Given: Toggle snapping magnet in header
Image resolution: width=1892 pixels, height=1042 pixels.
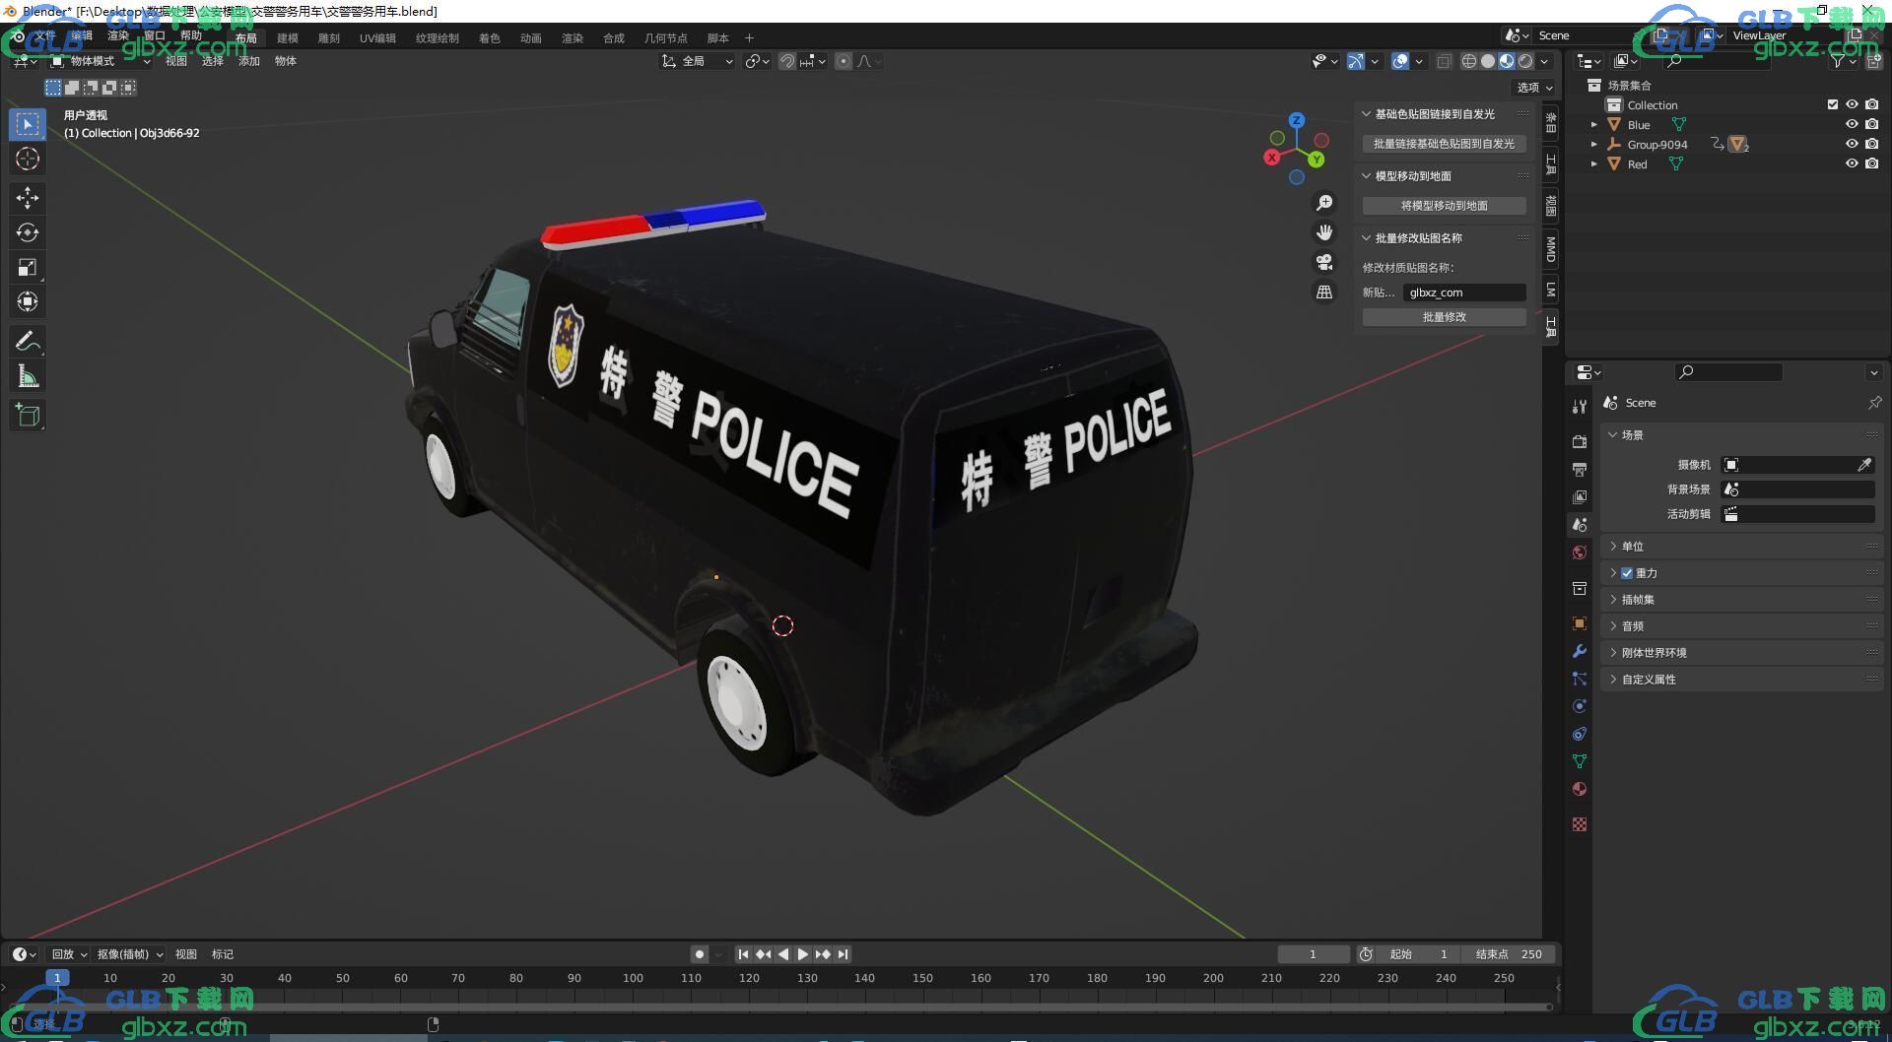Looking at the screenshot, I should click(x=787, y=61).
